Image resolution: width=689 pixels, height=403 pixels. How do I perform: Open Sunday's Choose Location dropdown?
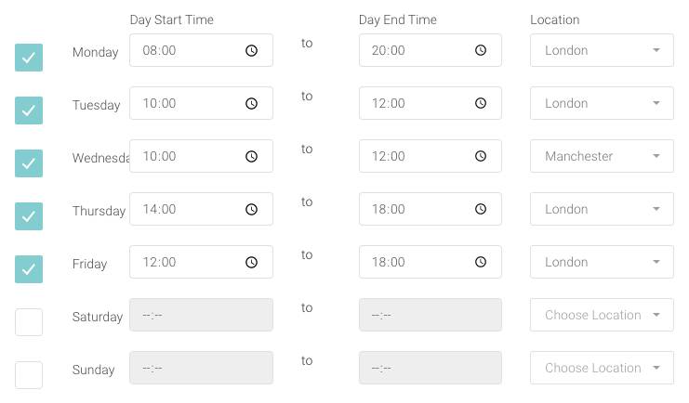pyautogui.click(x=602, y=368)
